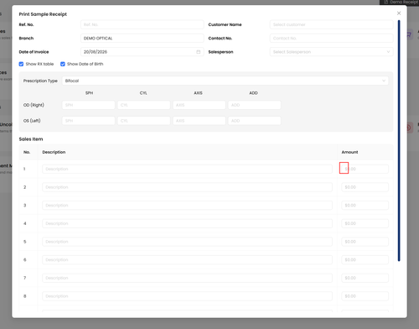
Task: Click Amount field for item 6
Action: [365, 260]
